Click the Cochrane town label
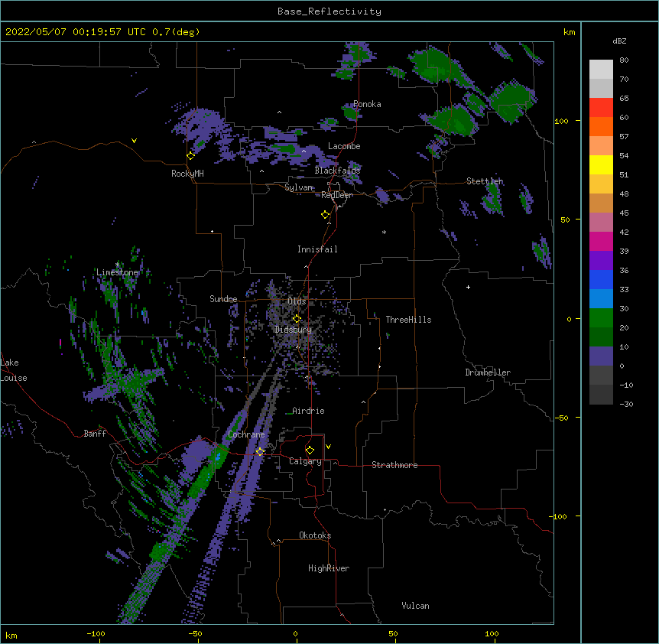The width and height of the screenshot is (659, 644). (246, 434)
